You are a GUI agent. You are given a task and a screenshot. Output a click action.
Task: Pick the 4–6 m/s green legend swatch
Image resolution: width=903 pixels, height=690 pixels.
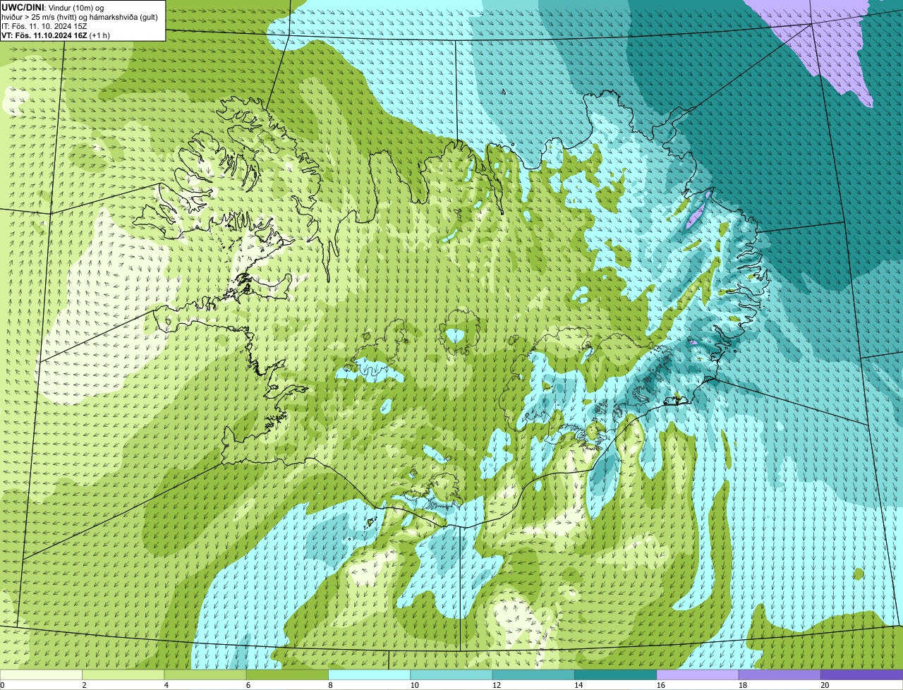[x=205, y=675]
